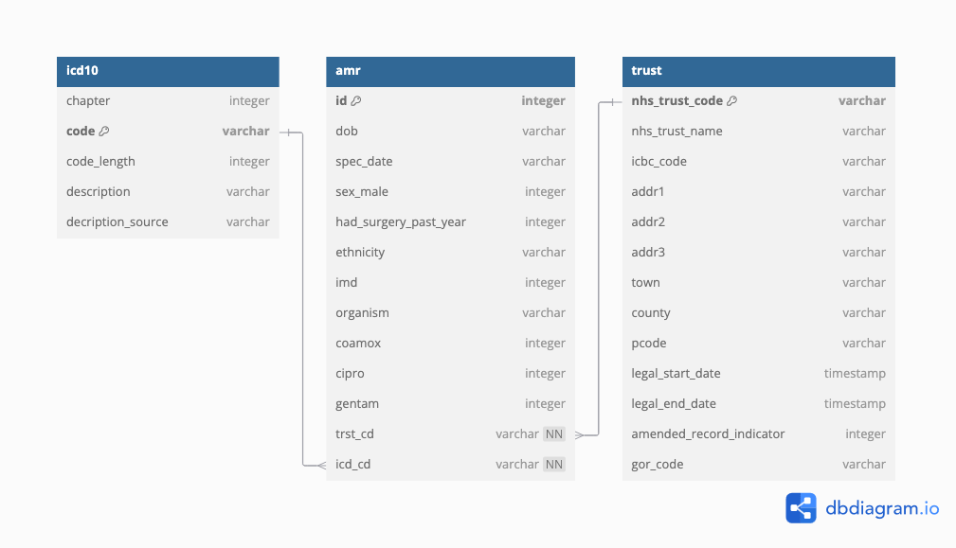
Task: Click the key icon beside code field
Action: point(104,131)
